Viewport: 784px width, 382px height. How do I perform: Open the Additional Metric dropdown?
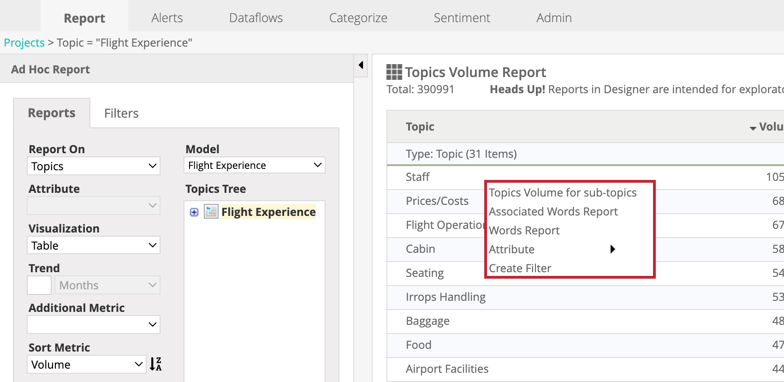point(94,324)
